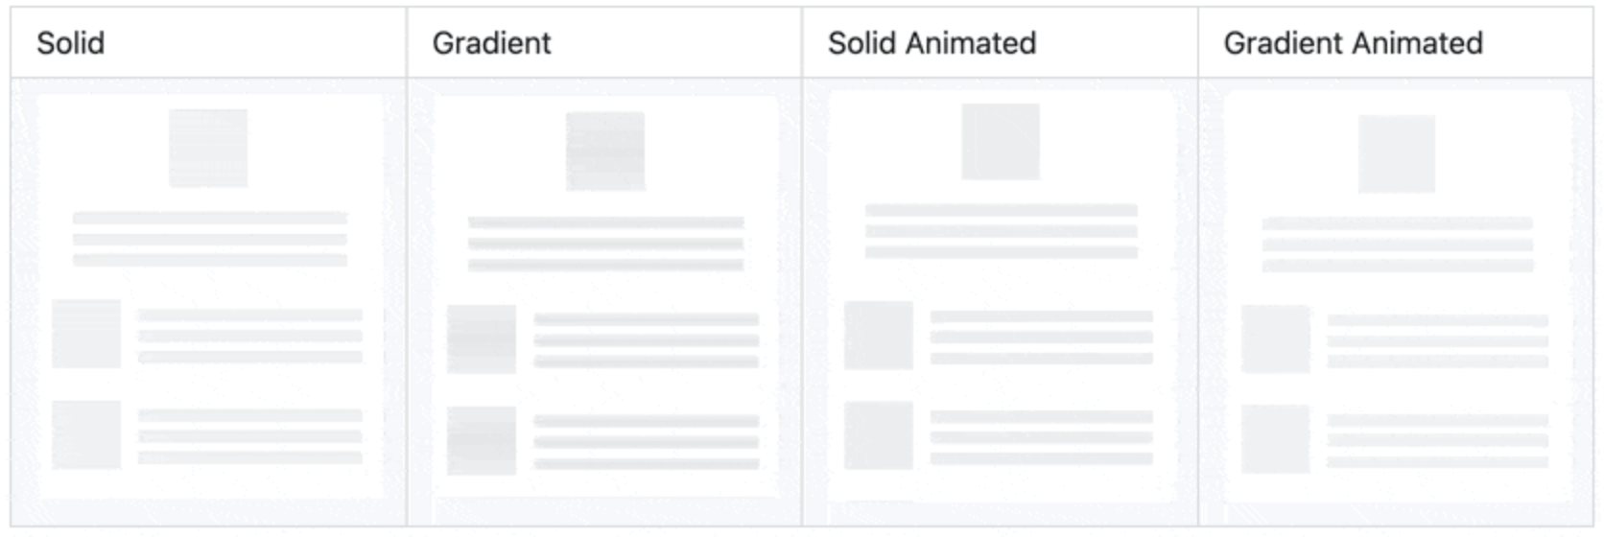1604x537 pixels.
Task: Click the Solid Animated preview's second list thumbnail
Action: pos(879,435)
